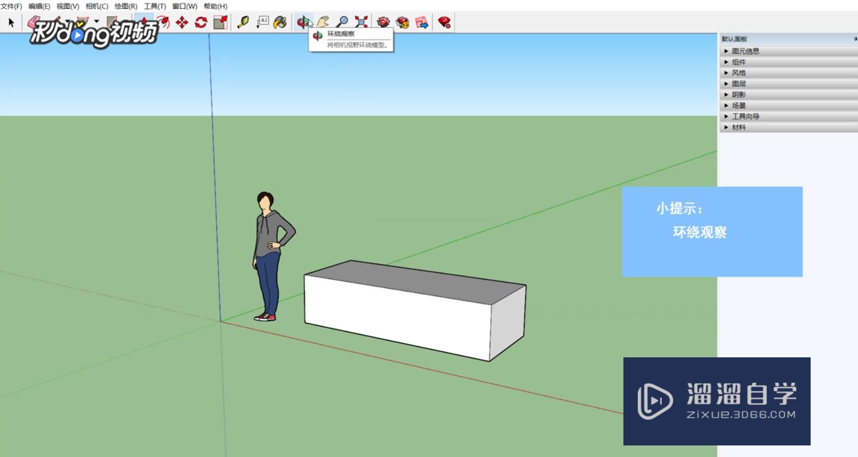Activate the Orbit (环绕观察) tool
Viewport: 858px width, 457px height.
(x=303, y=23)
